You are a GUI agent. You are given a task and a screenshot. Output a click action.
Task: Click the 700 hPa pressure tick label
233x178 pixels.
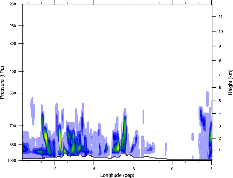(13, 126)
